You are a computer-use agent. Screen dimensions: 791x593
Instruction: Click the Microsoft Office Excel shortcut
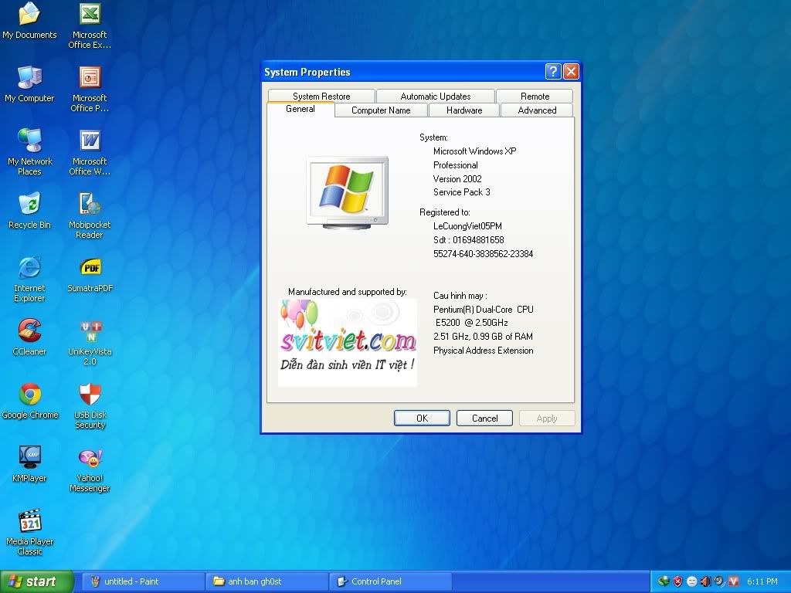pyautogui.click(x=90, y=25)
